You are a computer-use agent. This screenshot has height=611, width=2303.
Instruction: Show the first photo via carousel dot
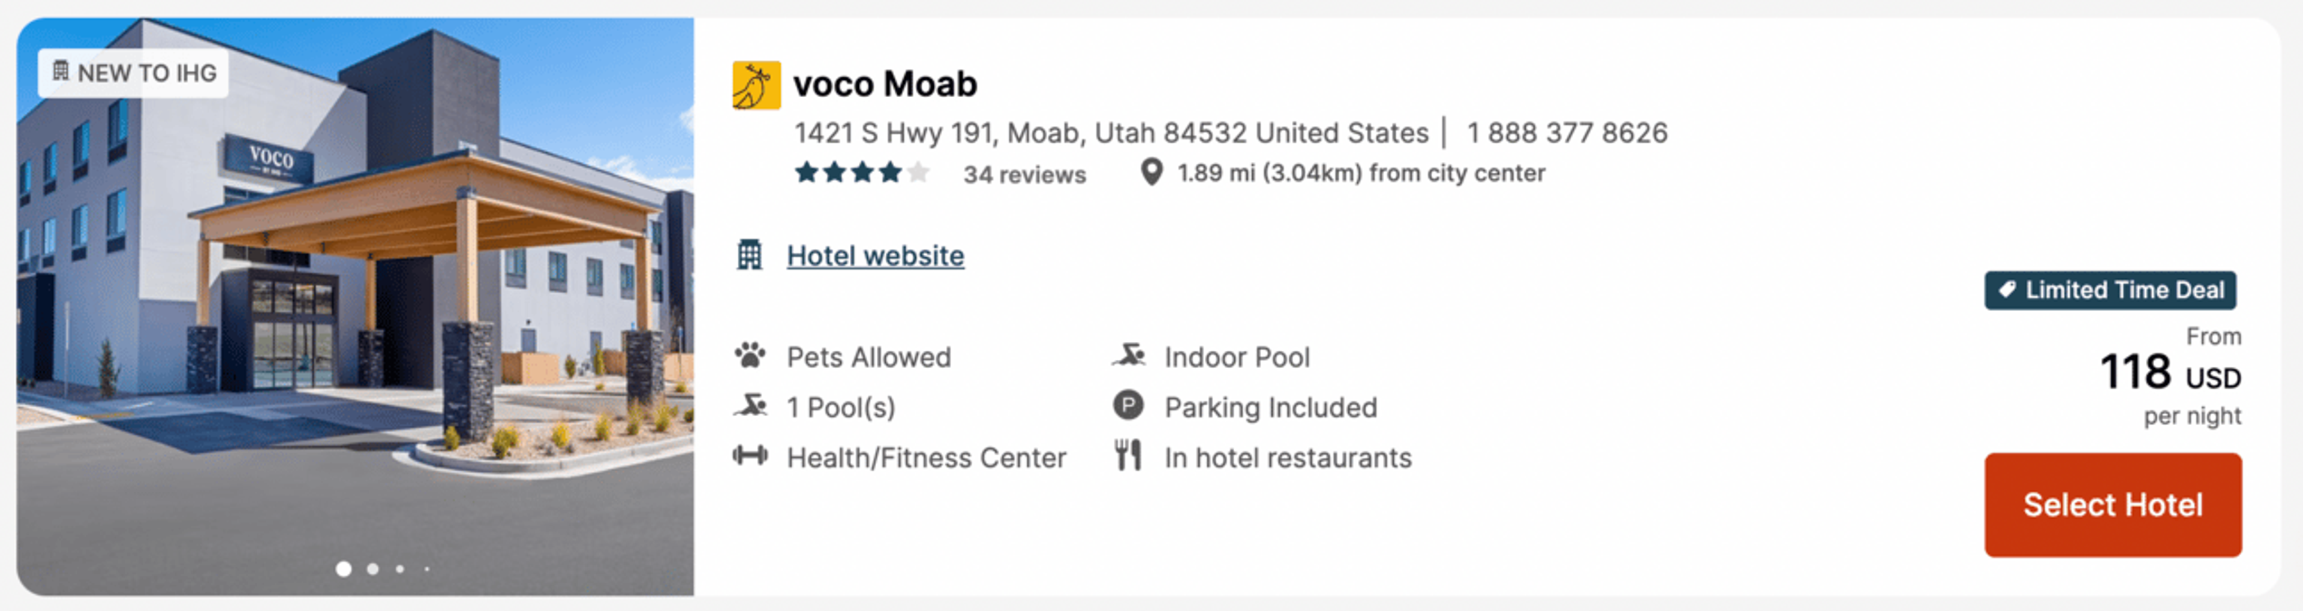(343, 569)
